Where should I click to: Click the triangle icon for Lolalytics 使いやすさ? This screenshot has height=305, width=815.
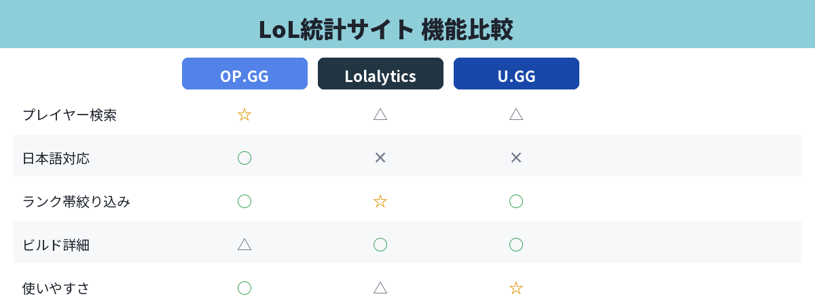pos(380,288)
